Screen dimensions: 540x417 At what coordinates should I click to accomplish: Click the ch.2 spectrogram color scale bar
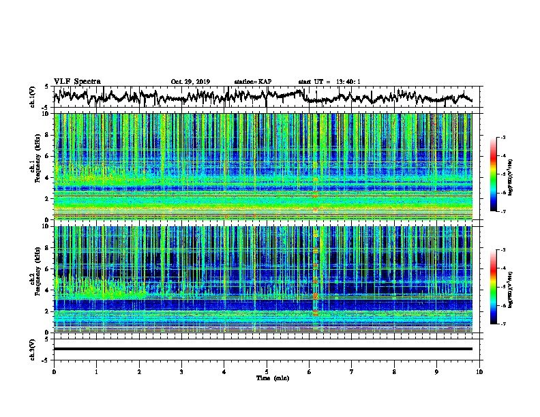[493, 287]
